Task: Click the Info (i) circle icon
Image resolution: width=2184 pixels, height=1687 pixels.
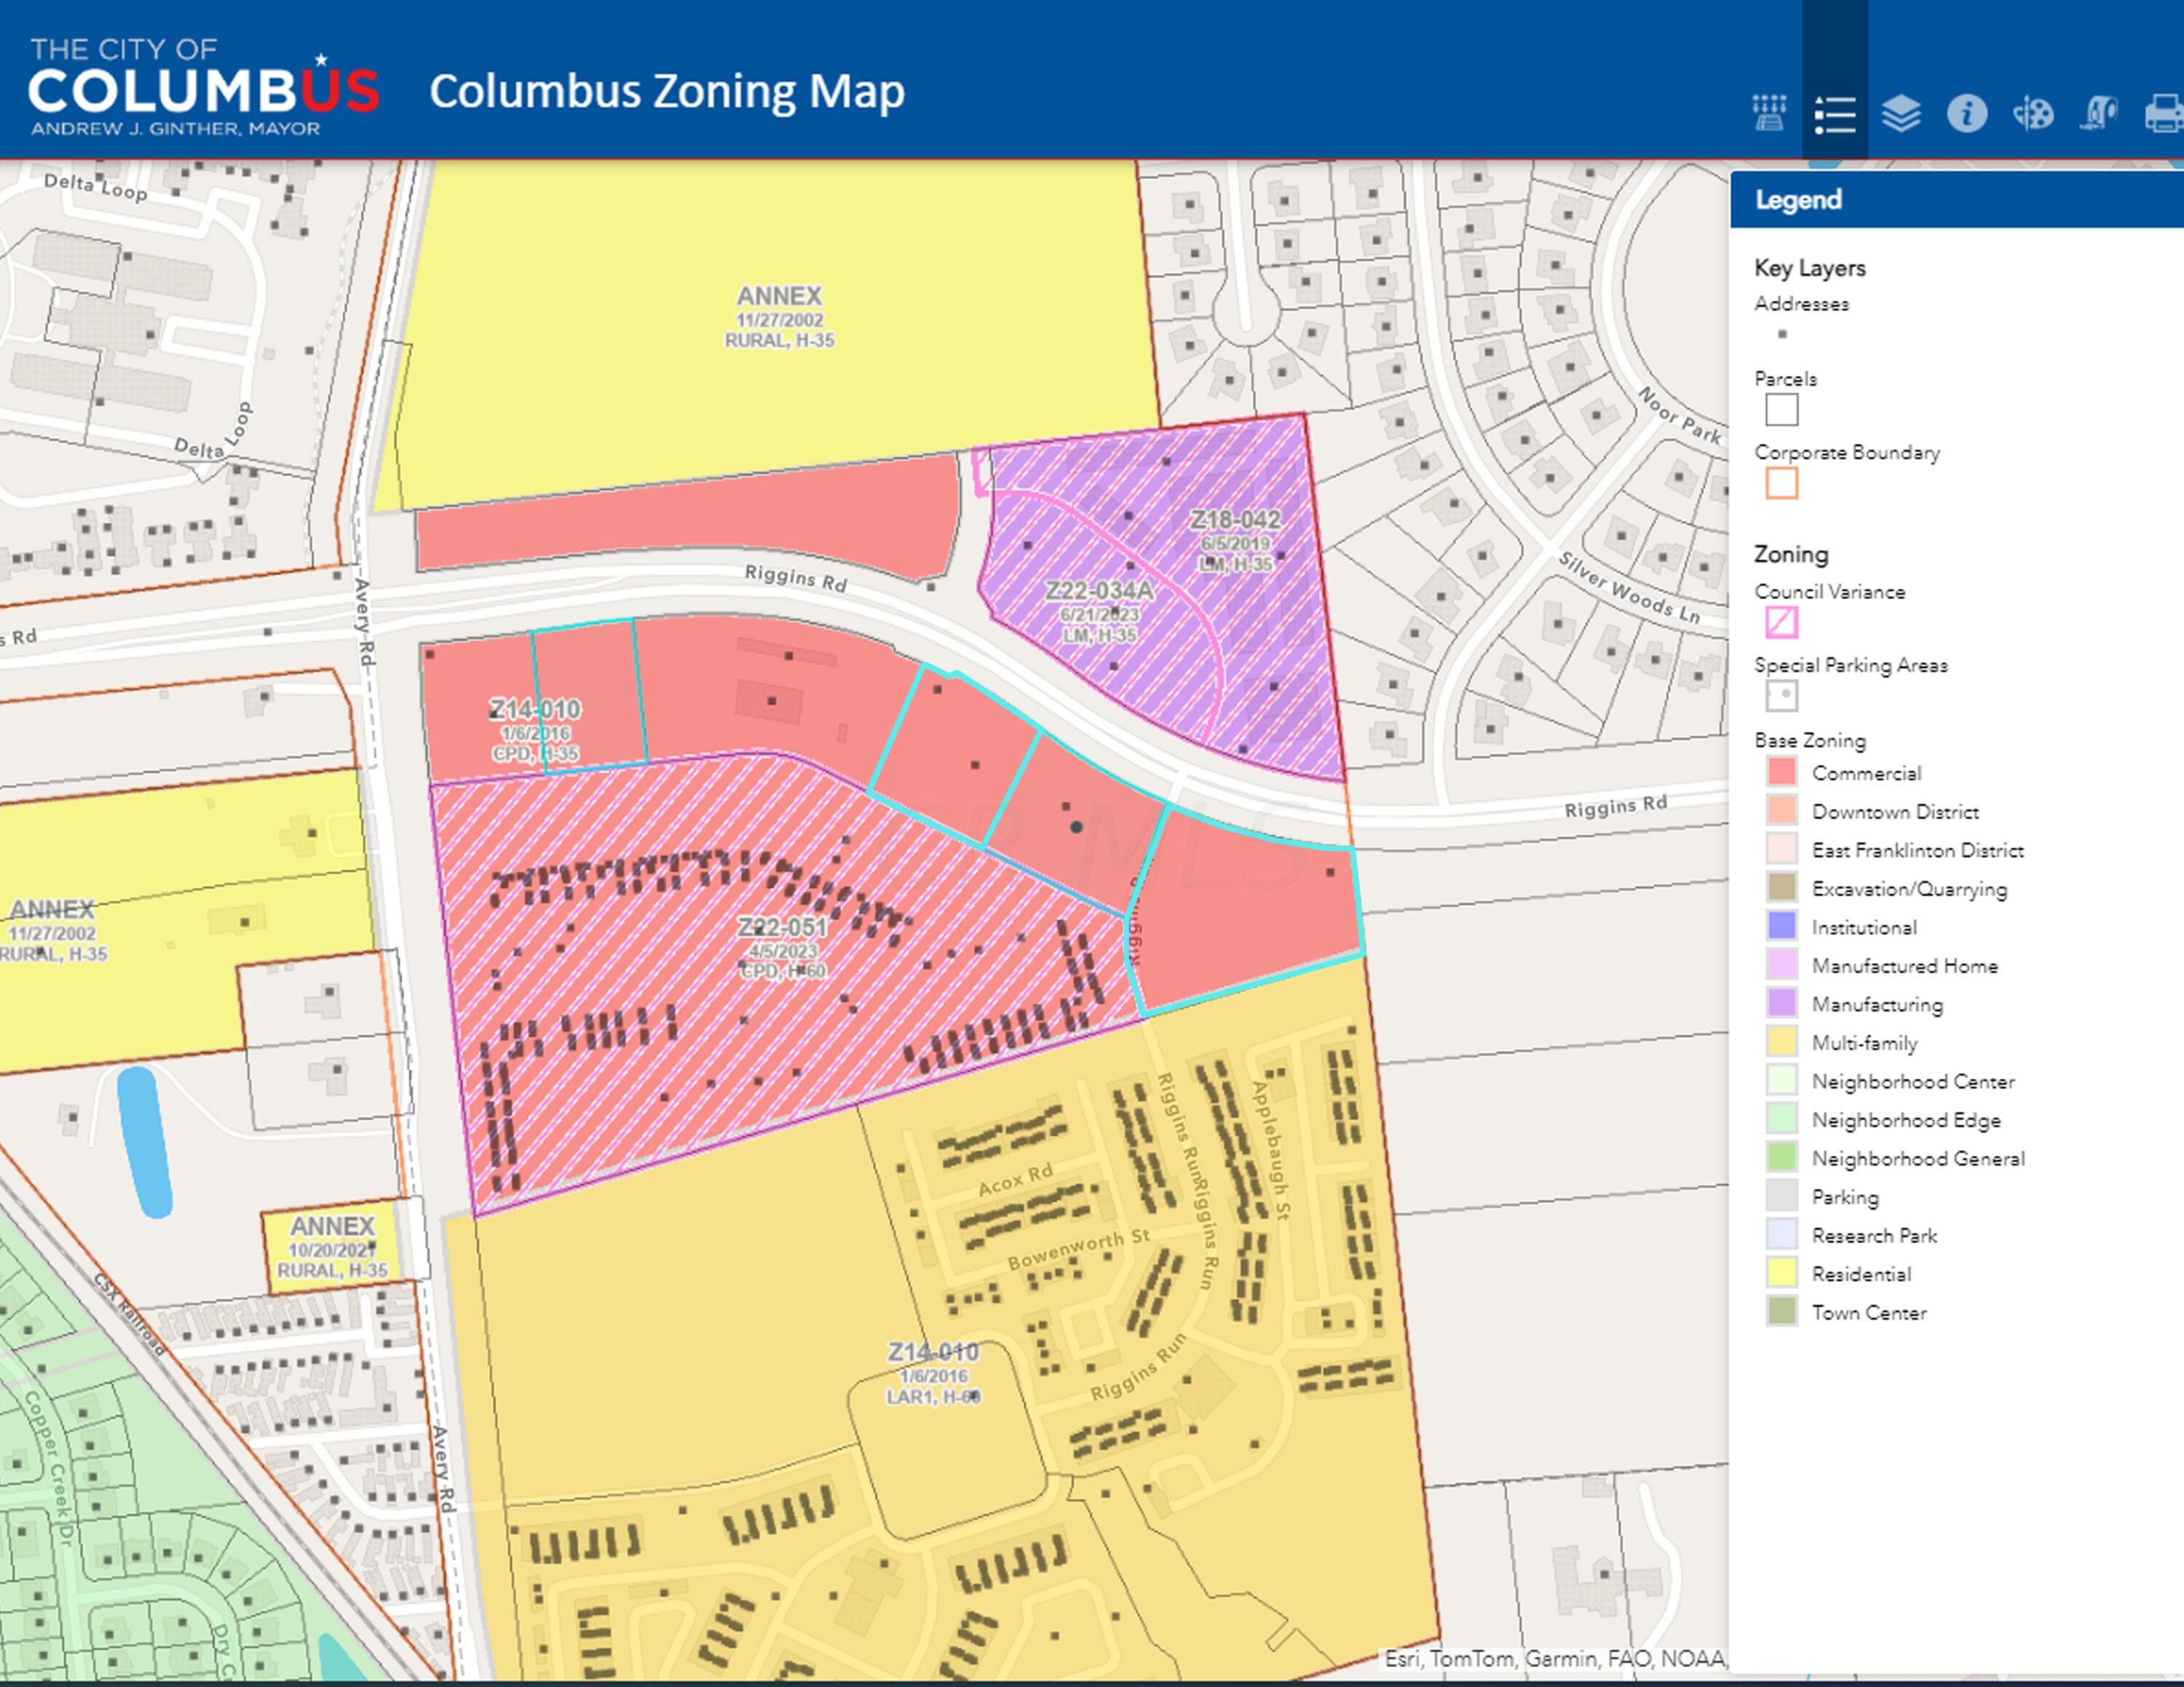Action: (1966, 113)
